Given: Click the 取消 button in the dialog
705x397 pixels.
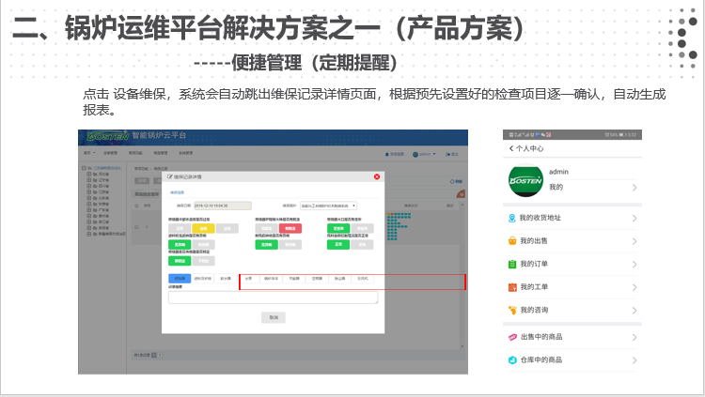Looking at the screenshot, I should point(273,317).
